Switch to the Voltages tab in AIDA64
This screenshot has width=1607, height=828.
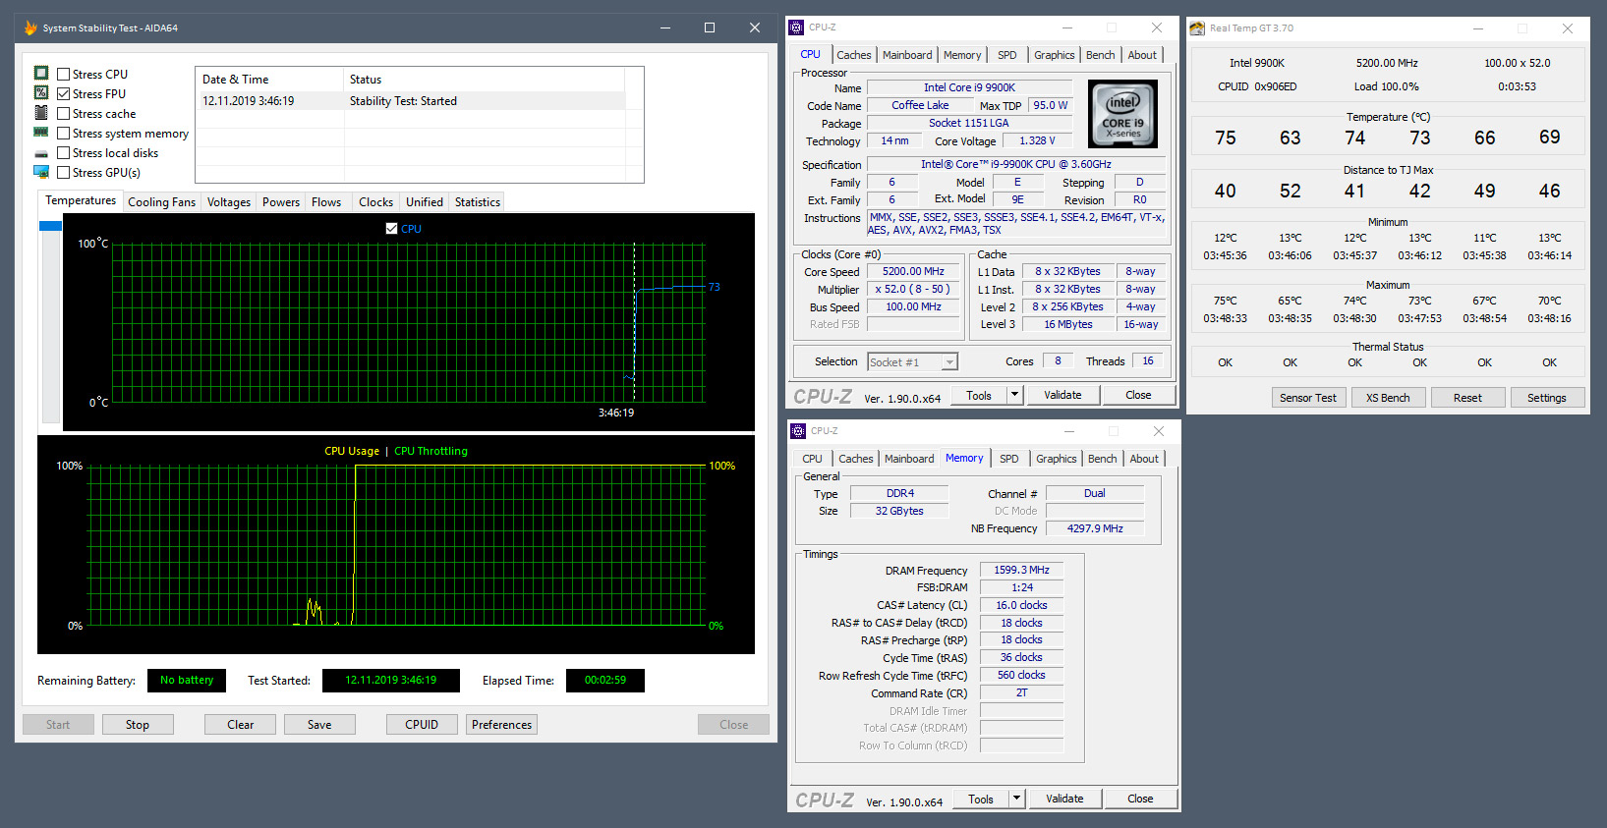click(229, 202)
